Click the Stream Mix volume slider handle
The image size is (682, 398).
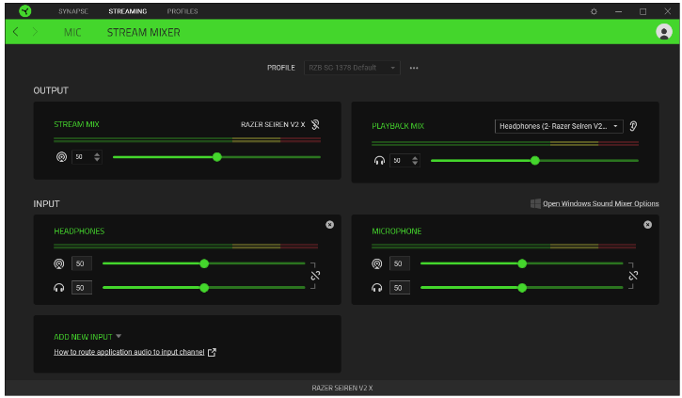pos(217,156)
